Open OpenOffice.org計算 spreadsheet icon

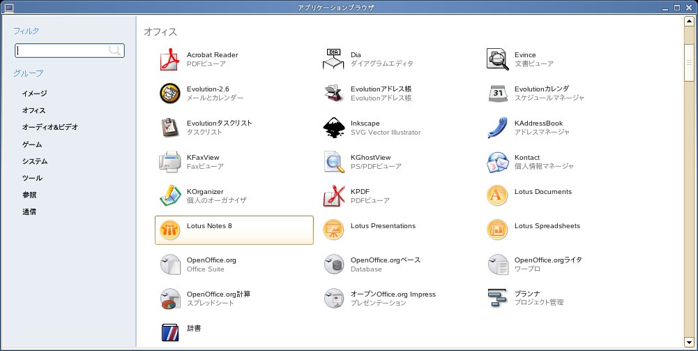click(x=169, y=299)
